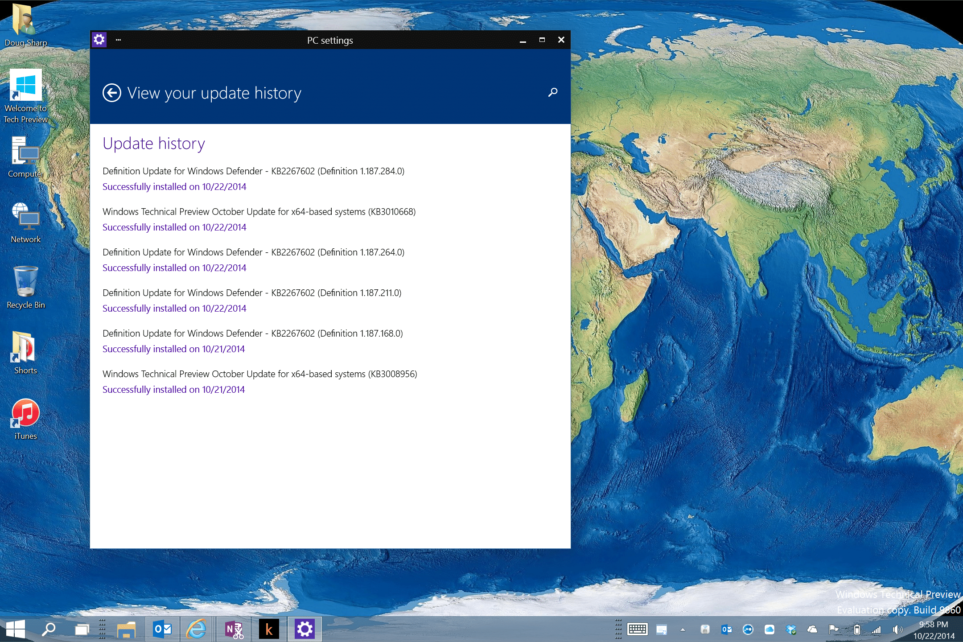Select the 'View your update history' title
The height and width of the screenshot is (642, 963).
tap(214, 93)
